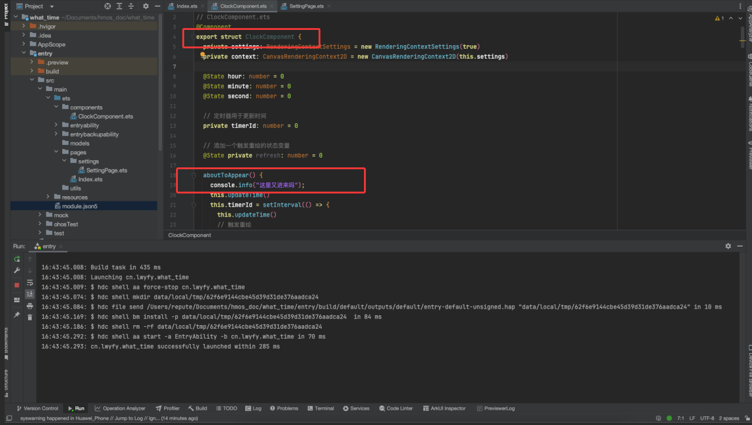Screen dimensions: 752x425
Task: Click the UTF-8 encoding in status bar
Action: (707, 419)
